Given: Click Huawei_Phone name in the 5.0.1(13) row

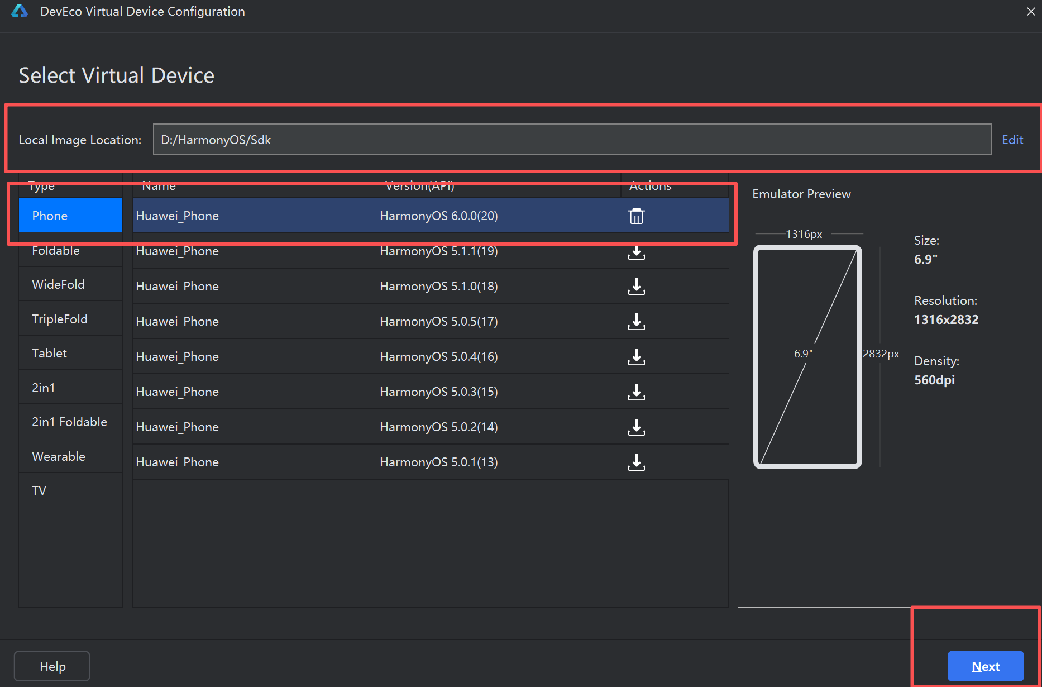Looking at the screenshot, I should pyautogui.click(x=177, y=462).
